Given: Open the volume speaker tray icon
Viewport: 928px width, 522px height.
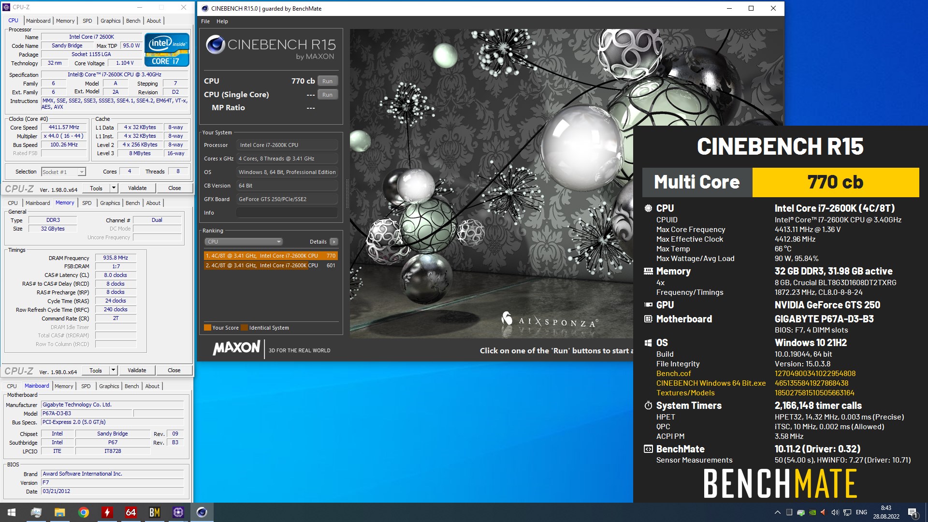Looking at the screenshot, I should click(835, 512).
